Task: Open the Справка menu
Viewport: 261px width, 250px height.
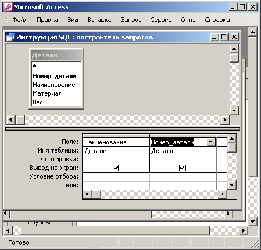Action: pyautogui.click(x=217, y=20)
